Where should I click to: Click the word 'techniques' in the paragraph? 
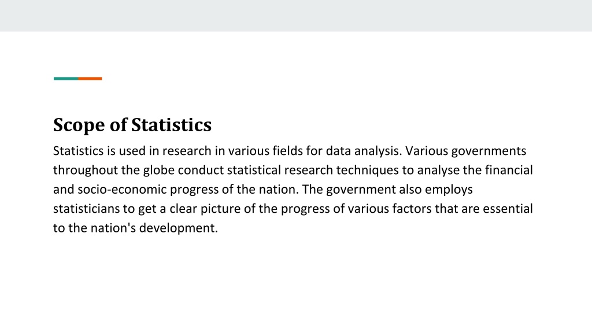click(367, 171)
